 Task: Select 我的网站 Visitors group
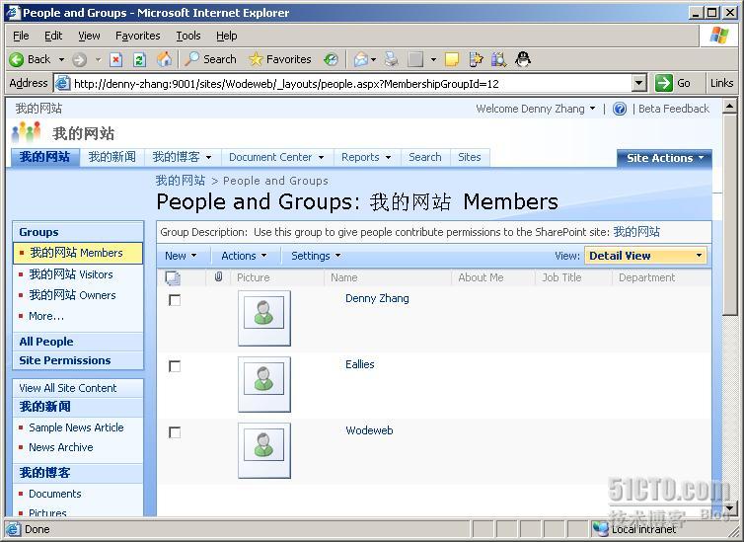[71, 274]
